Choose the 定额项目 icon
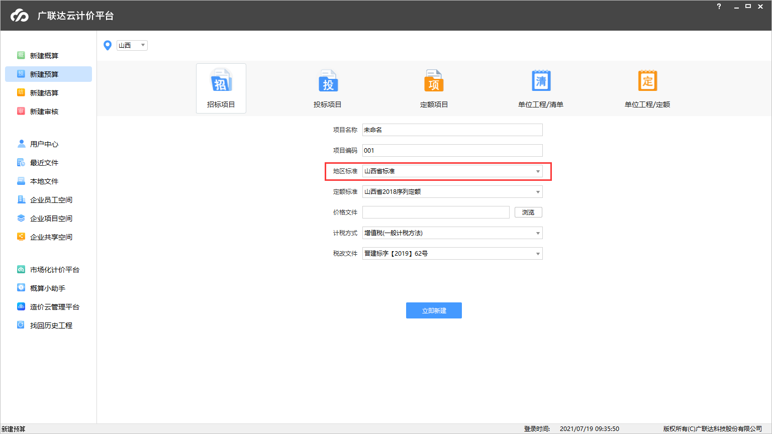Image resolution: width=772 pixels, height=434 pixels. [434, 80]
